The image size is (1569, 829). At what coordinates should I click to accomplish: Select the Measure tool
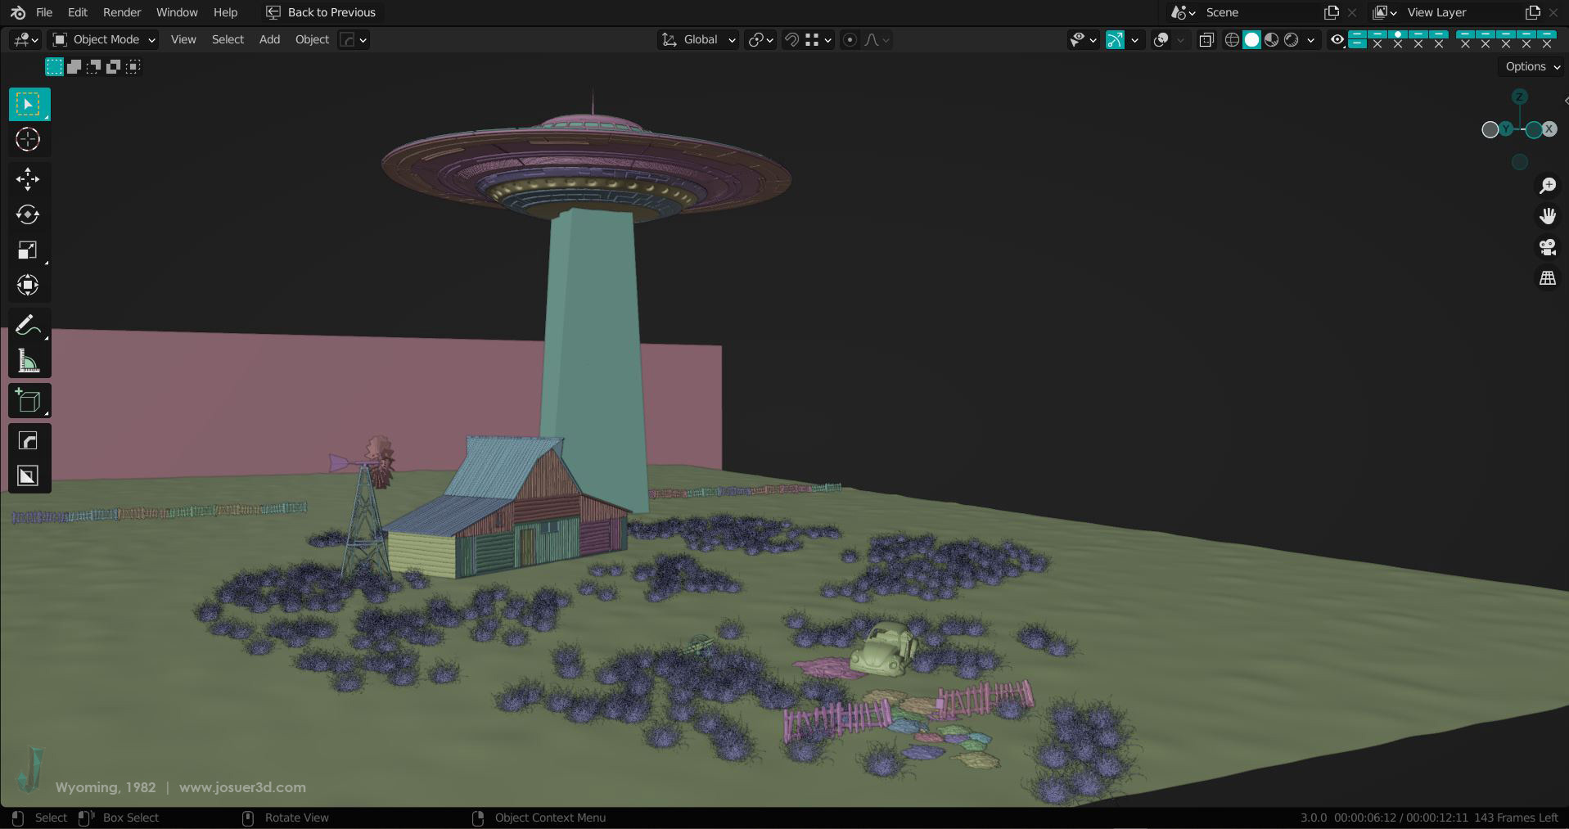tap(29, 360)
